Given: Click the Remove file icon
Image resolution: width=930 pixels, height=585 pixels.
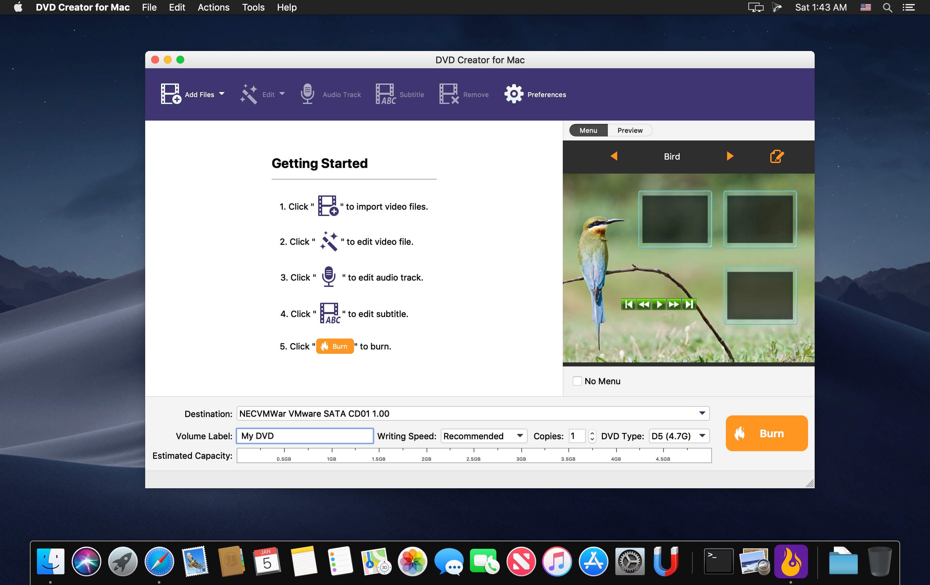Looking at the screenshot, I should pos(449,94).
